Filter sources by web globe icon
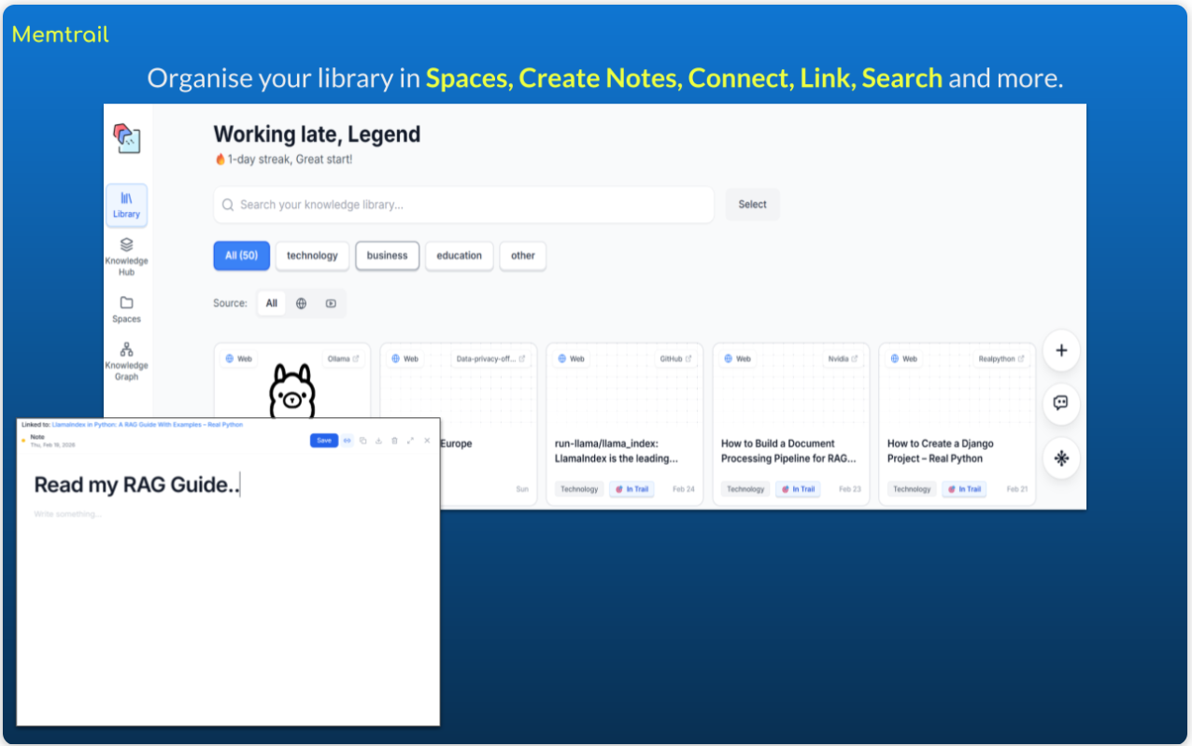The image size is (1192, 746). (301, 303)
